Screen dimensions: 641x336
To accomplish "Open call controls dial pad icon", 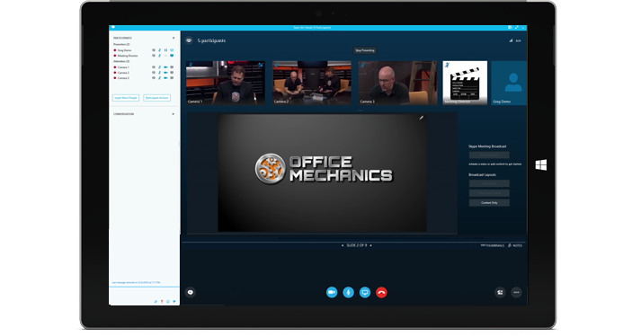I will pos(500,292).
